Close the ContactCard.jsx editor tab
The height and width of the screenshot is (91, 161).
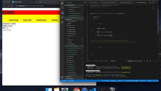(x=147, y=3)
